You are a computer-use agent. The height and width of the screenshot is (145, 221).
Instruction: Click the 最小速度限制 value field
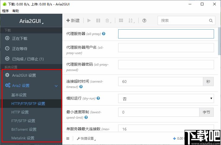click(x=159, y=112)
